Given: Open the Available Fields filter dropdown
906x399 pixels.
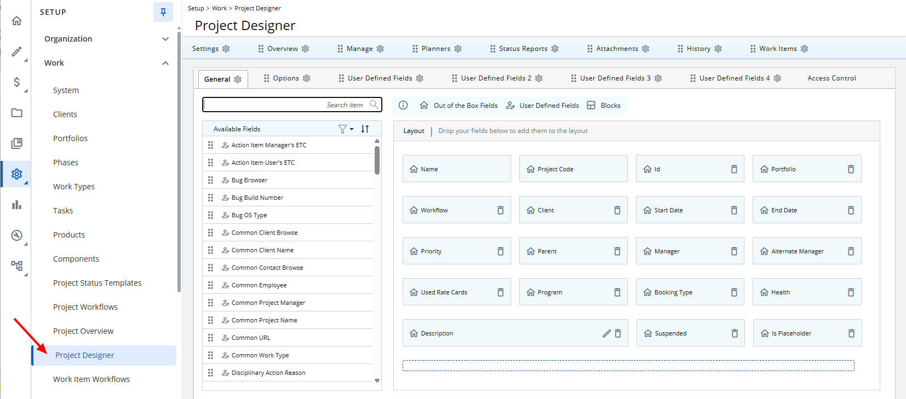Looking at the screenshot, I should 345,129.
